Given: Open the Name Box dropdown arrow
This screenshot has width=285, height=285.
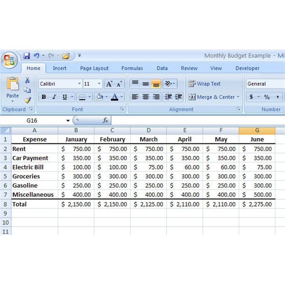Looking at the screenshot, I should tap(68, 121).
